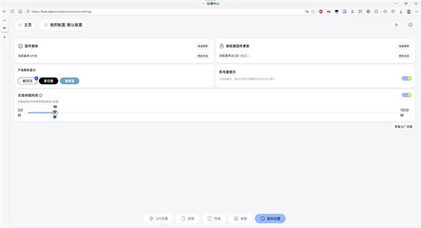The image size is (421, 228).
Task: Open favorites list icon in browser toolbar
Action: coord(385,12)
